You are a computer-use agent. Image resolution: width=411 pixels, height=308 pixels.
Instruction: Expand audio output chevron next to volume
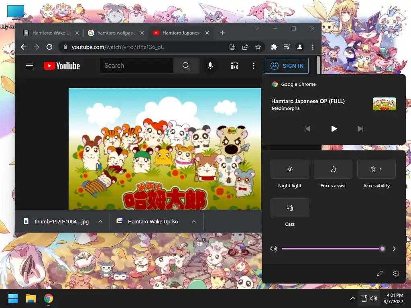coord(394,249)
